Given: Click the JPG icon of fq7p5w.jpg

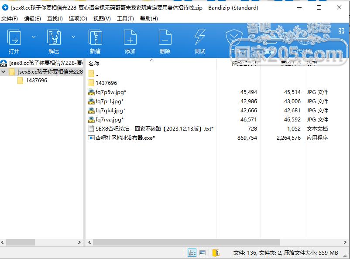Looking at the screenshot, I should [91, 92].
